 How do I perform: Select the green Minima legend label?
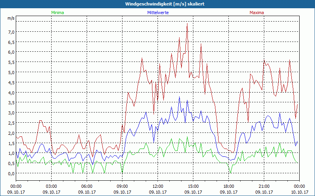coord(57,13)
